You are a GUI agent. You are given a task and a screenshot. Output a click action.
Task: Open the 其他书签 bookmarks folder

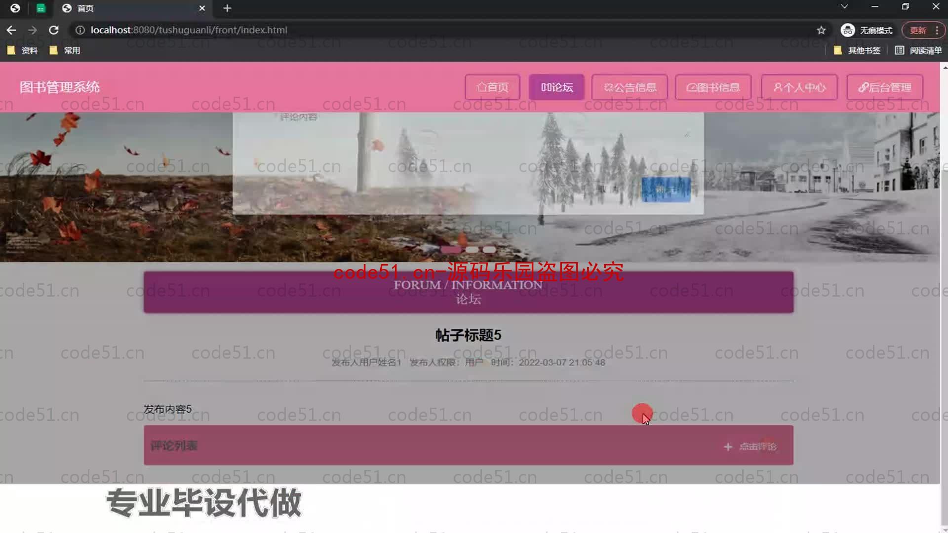click(857, 50)
